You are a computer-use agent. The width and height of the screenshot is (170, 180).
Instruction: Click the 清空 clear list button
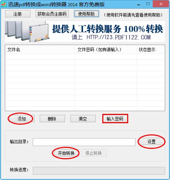(83, 119)
